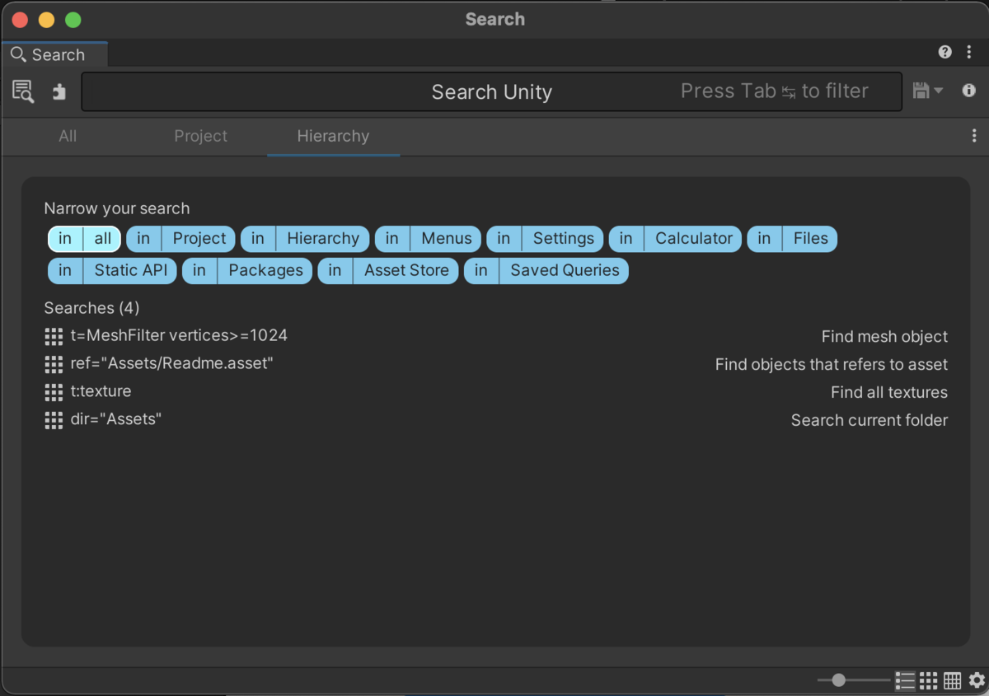Run the dir="Assets" search query

point(115,419)
